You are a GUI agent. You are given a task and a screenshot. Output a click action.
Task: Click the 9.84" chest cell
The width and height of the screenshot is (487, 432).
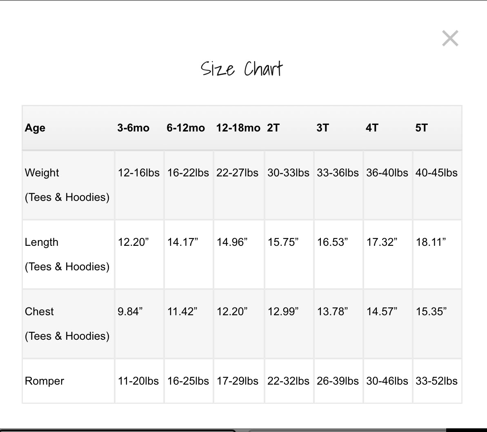coord(130,312)
